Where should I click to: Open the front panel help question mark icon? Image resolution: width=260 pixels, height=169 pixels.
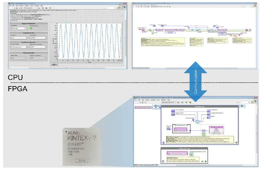click(117, 8)
